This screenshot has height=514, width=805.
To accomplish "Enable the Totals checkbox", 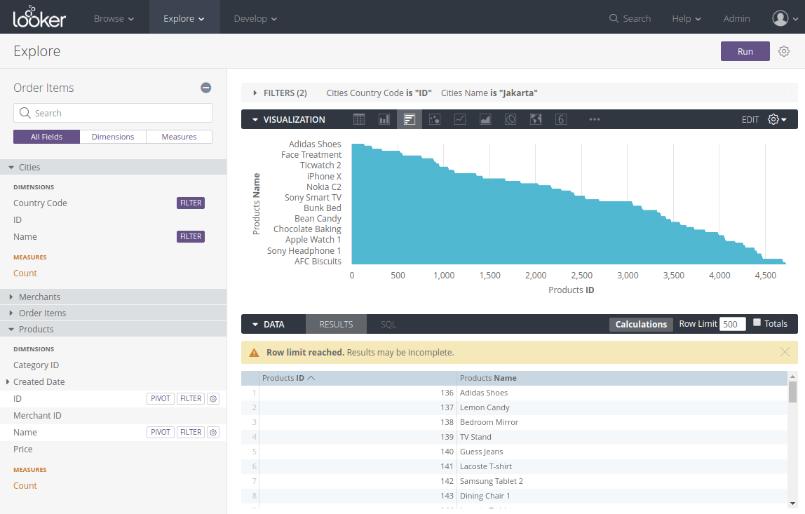I will [x=757, y=323].
